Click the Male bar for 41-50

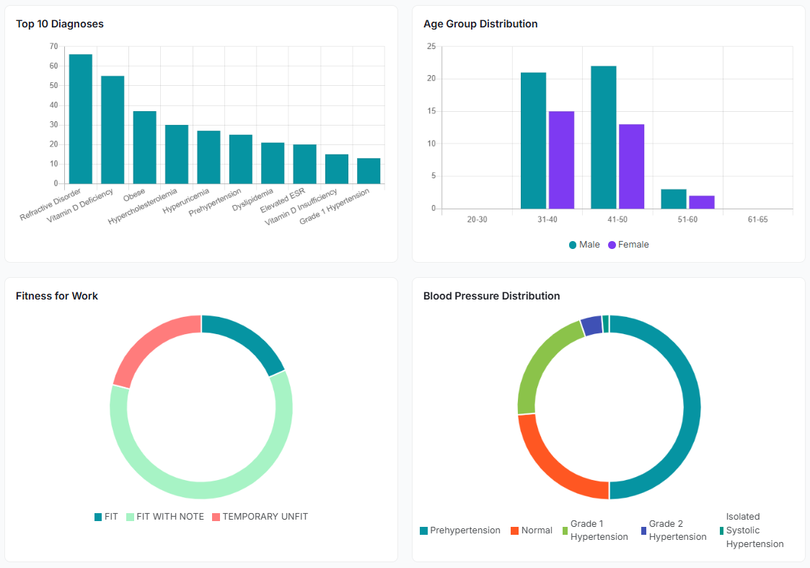pos(604,137)
